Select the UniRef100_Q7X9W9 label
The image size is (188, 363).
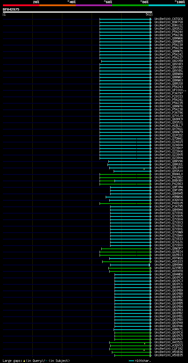169,232
